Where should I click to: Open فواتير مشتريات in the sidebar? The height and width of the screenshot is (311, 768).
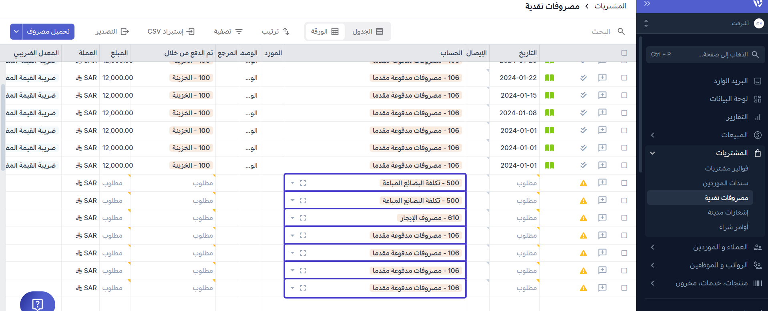726,168
